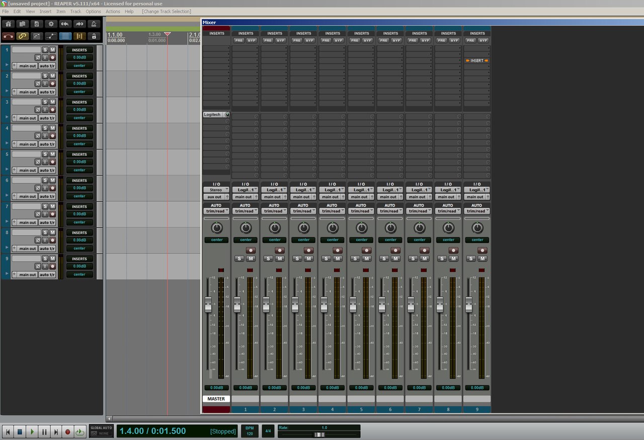
Task: Click the playback Rate slider handle
Action: pyautogui.click(x=319, y=434)
